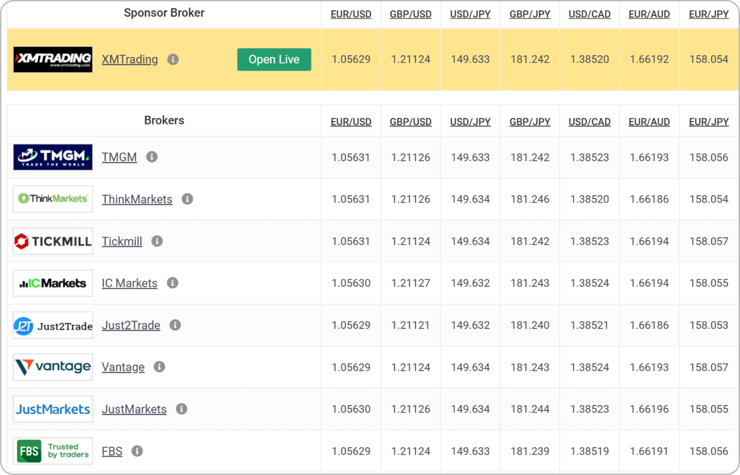Open the JustMarkets link
Viewport: 740px width, 475px height.
(x=134, y=409)
